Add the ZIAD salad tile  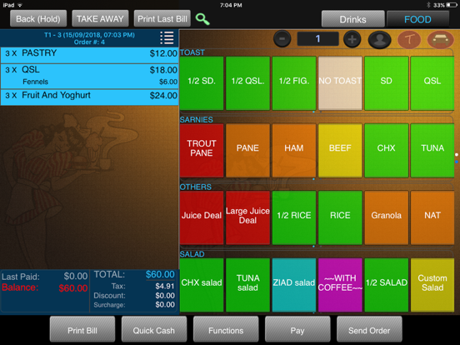(x=294, y=285)
